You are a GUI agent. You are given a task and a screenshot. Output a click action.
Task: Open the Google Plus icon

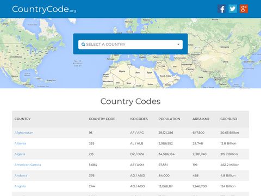click(244, 9)
